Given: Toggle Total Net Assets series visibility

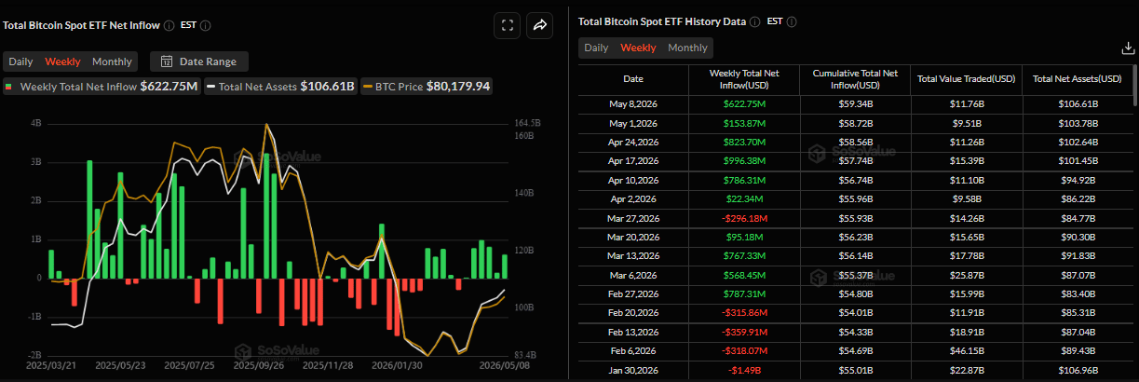Looking at the screenshot, I should point(281,87).
